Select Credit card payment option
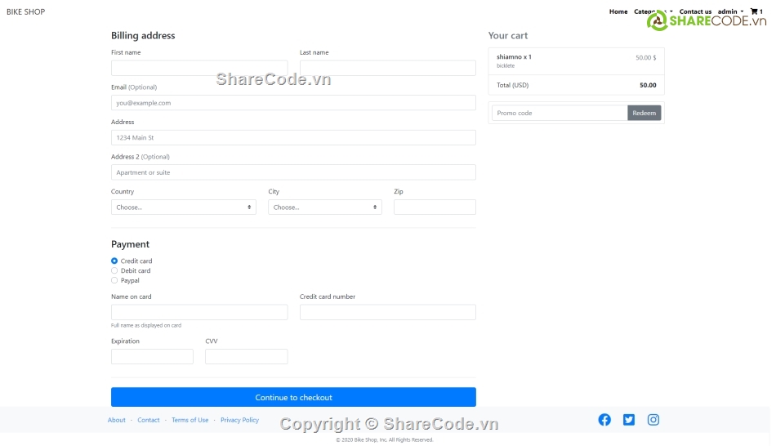The height and width of the screenshot is (446, 776). 114,261
